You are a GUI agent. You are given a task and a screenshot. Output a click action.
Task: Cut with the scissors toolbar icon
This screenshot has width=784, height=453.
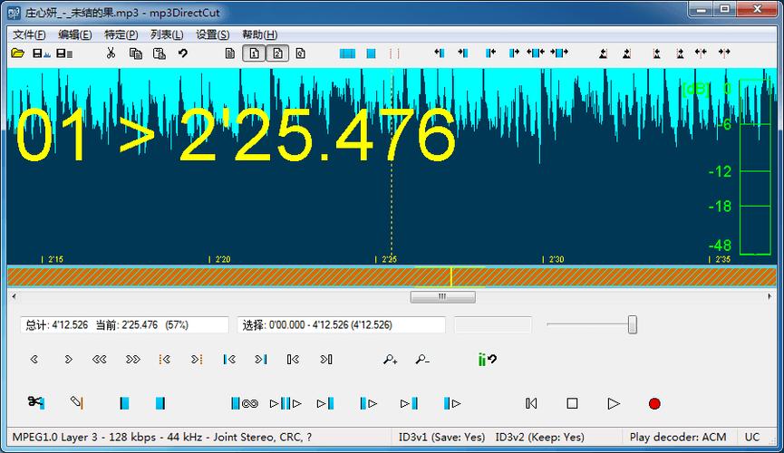coord(111,53)
